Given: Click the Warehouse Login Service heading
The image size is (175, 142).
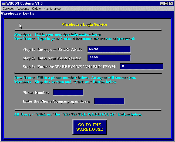Looking at the screenshot, I should (84, 24).
